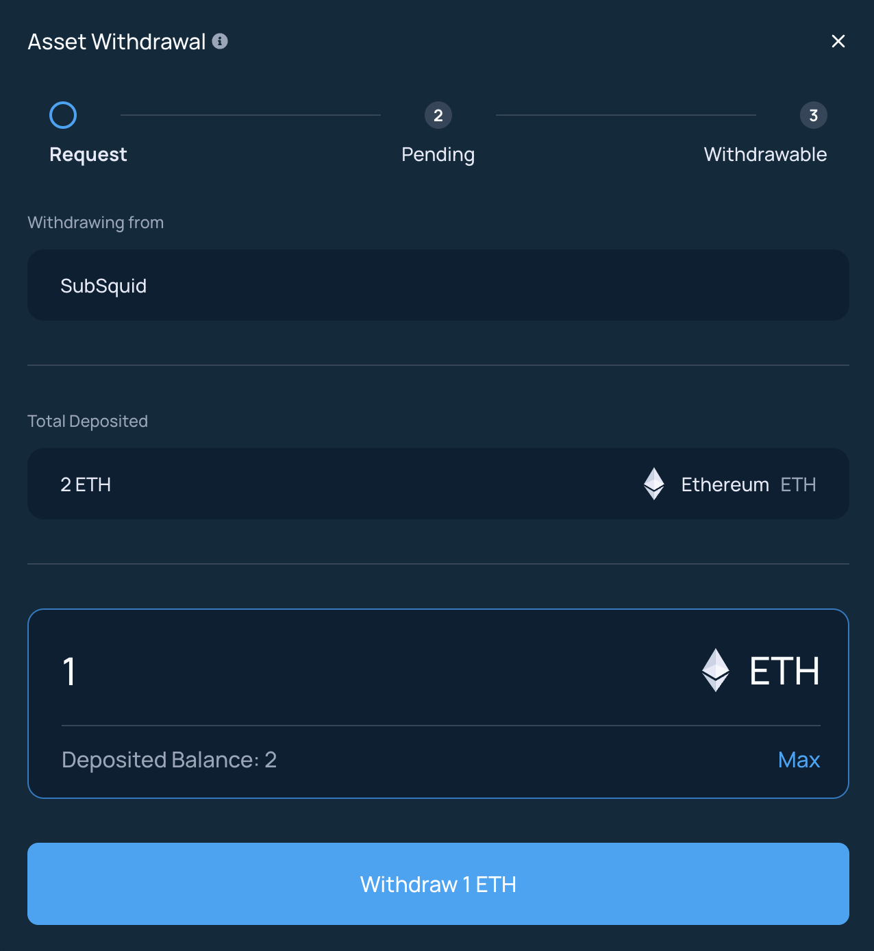Select the step 2 circle icon
This screenshot has width=874, height=951.
[438, 115]
